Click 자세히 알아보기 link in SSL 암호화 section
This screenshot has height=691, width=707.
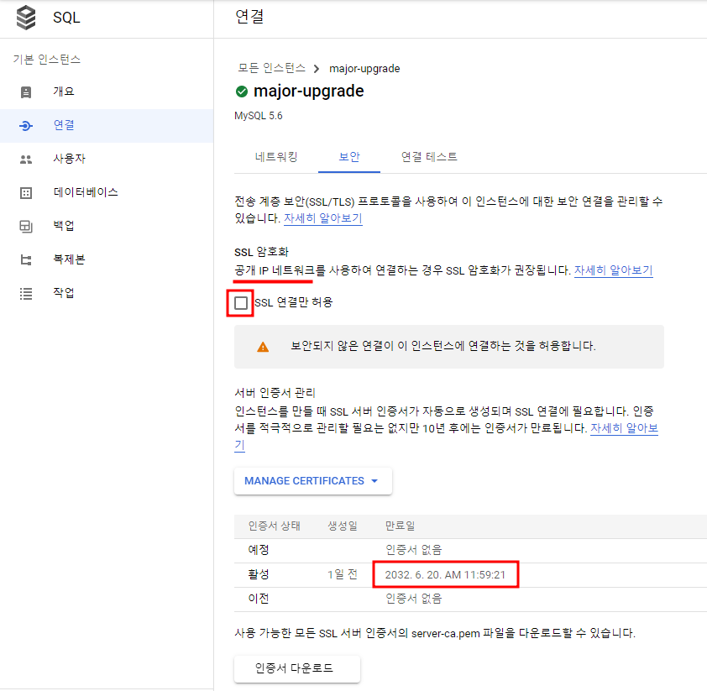613,270
